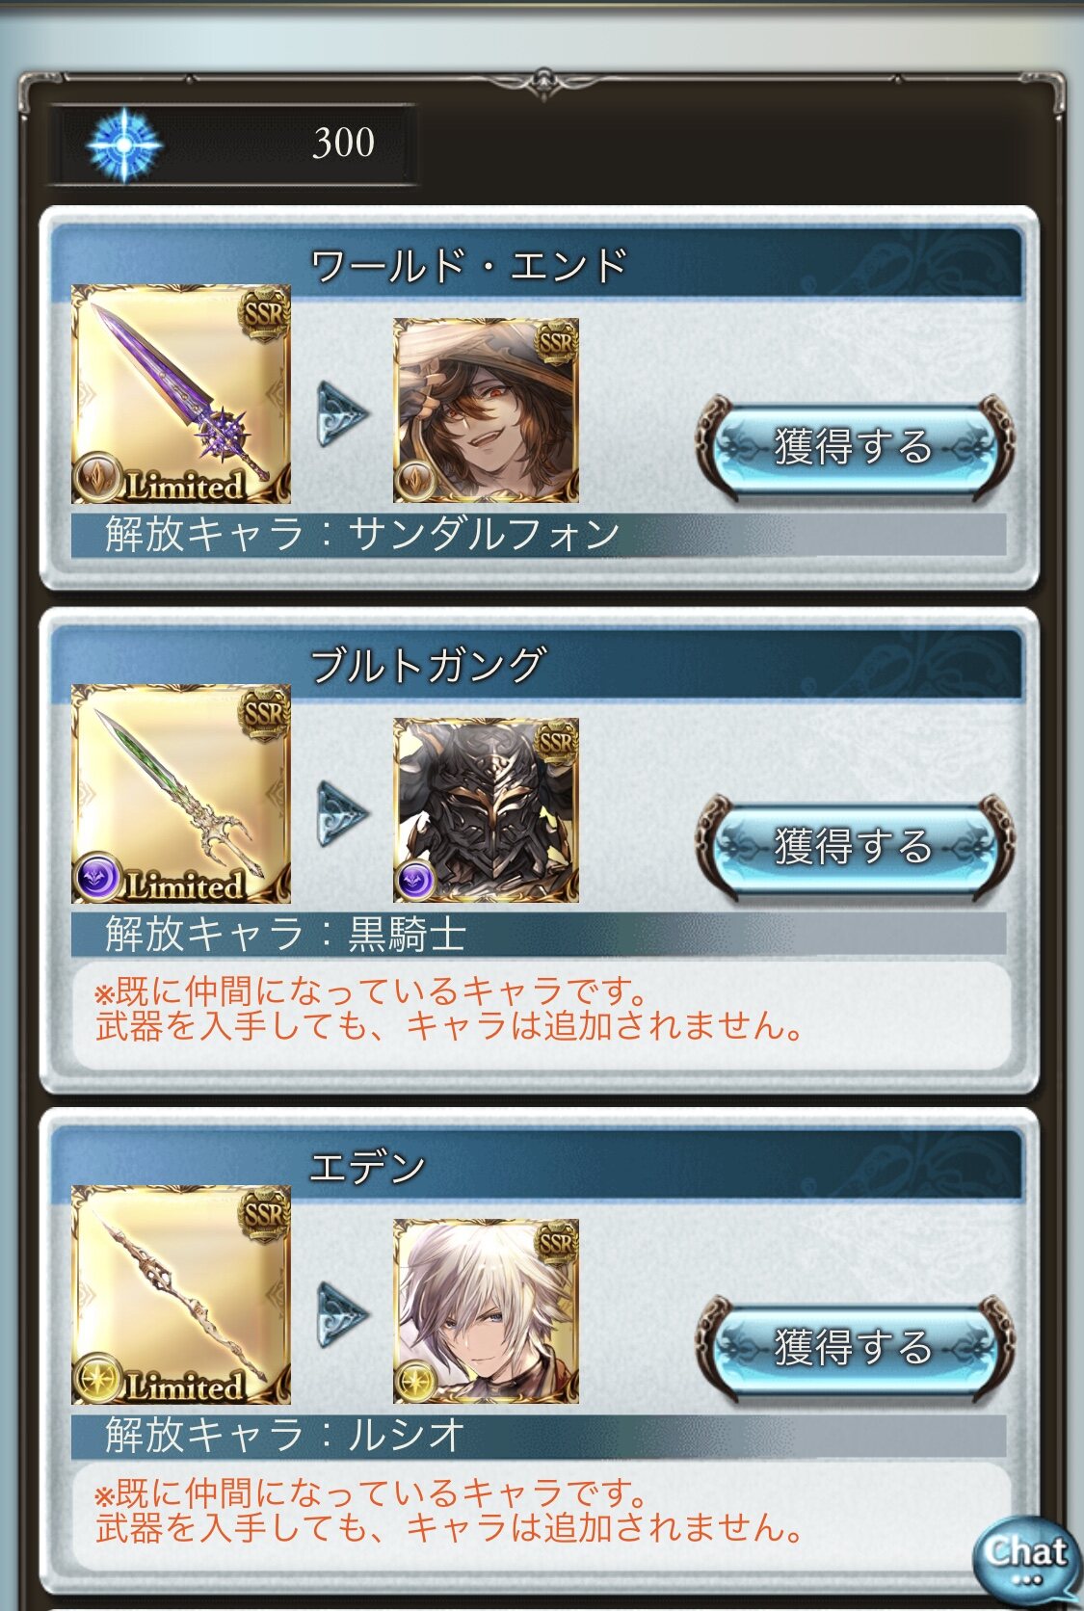Click 獲得する for ワールド・エンド
This screenshot has height=1611, width=1084.
pyautogui.click(x=854, y=447)
